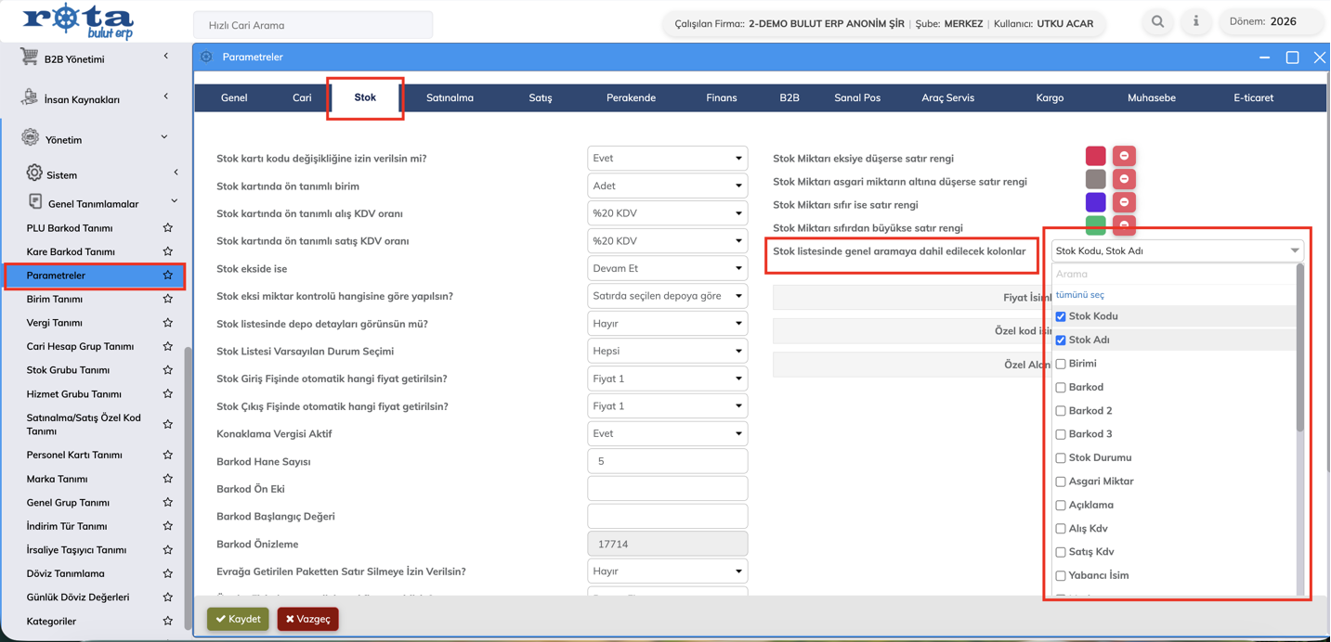Check the Açıklama column option
Screen dimensions: 1331x642
pos(1061,506)
